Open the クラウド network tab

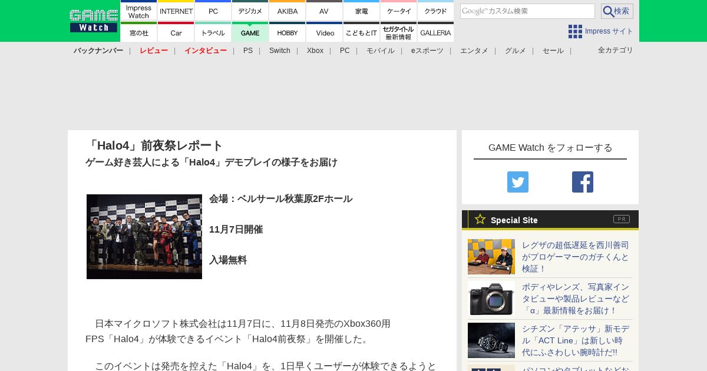[x=435, y=11]
